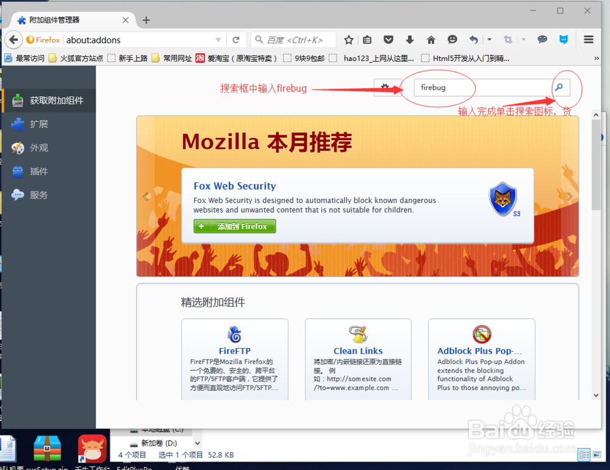Image resolution: width=610 pixels, height=470 pixels.
Task: Click the Fox Web Security shield icon
Action: tap(504, 199)
